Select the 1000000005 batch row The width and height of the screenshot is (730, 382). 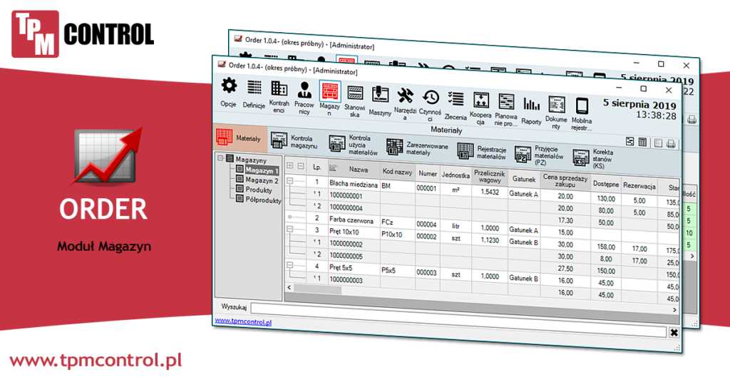pos(346,256)
